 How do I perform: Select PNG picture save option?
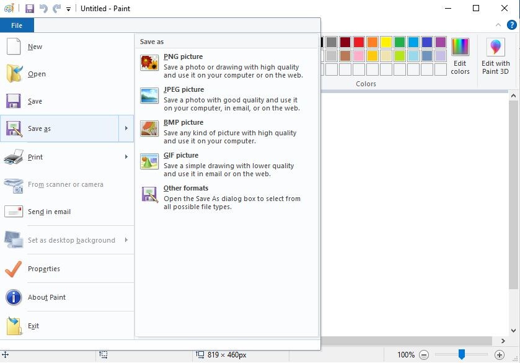coord(226,65)
